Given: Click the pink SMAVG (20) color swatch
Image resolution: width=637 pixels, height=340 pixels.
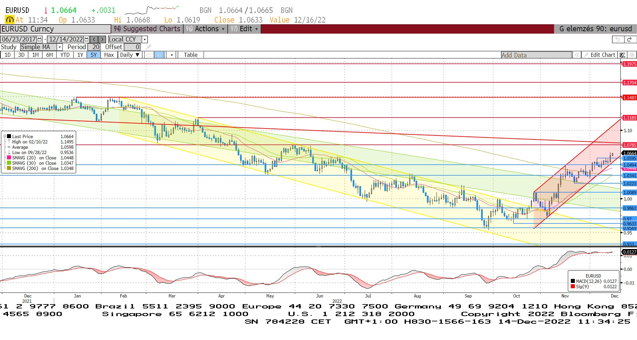Looking at the screenshot, I should 9,158.
